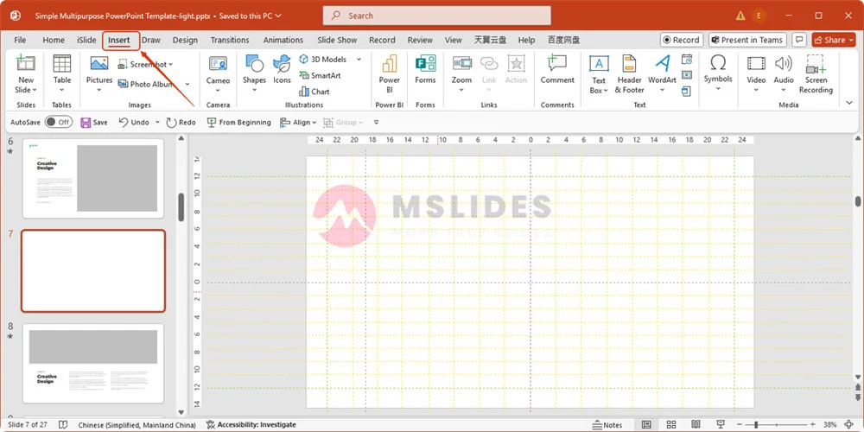Toggle AutoSave switch
This screenshot has height=432, width=864.
[x=59, y=123]
